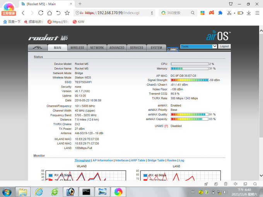Expand the Tools dropdown
Viewport: 263px width, 197px height.
tap(198, 46)
